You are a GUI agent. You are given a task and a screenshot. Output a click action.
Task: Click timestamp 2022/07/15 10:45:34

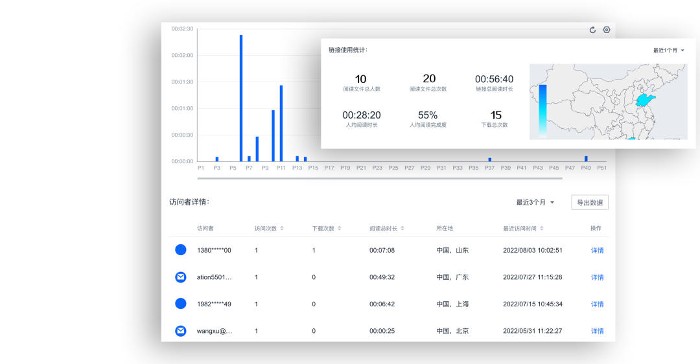pos(533,304)
